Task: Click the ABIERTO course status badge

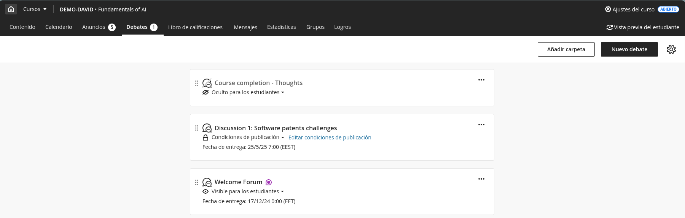Action: tap(668, 9)
